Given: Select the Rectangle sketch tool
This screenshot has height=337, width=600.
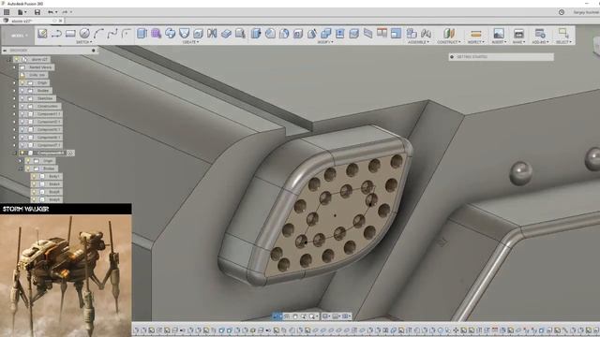Looking at the screenshot, I should click(x=70, y=34).
